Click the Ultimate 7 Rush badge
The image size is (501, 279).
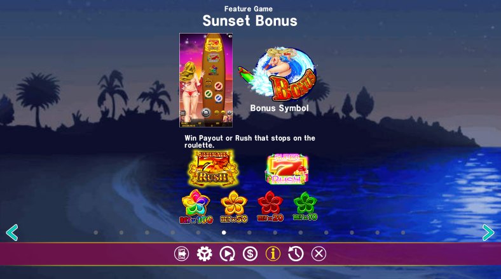[x=213, y=168]
